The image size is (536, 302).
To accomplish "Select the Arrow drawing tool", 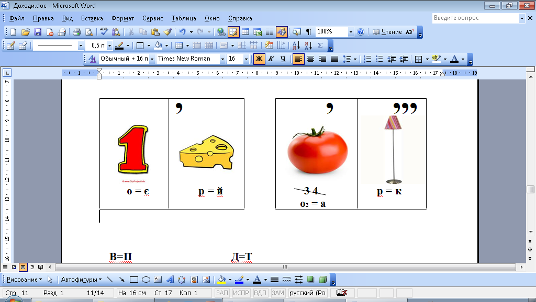I will coord(121,280).
